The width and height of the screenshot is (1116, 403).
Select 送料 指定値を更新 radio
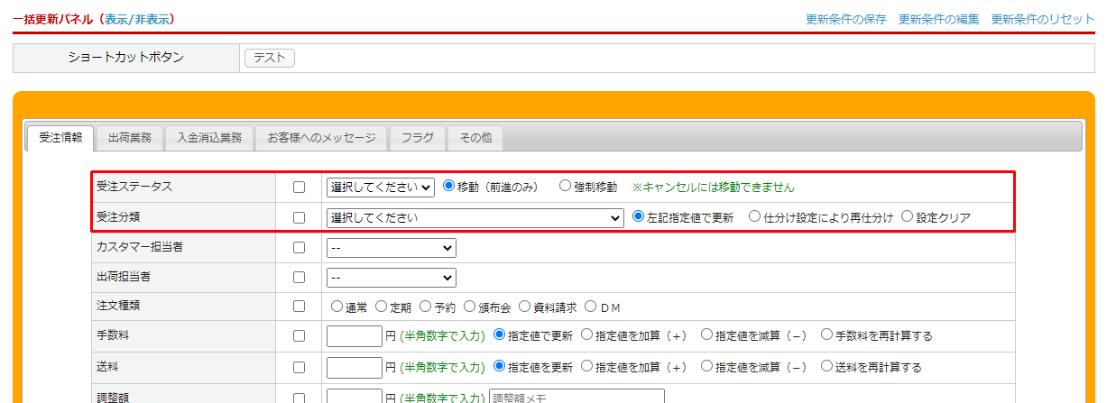[x=499, y=366]
